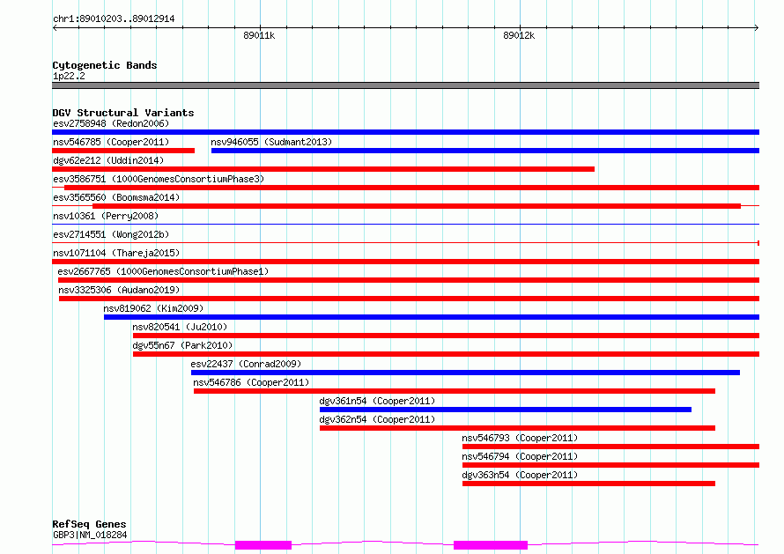
Task: Select the dgv62e212 (Uddin2014) label
Action: (x=108, y=160)
